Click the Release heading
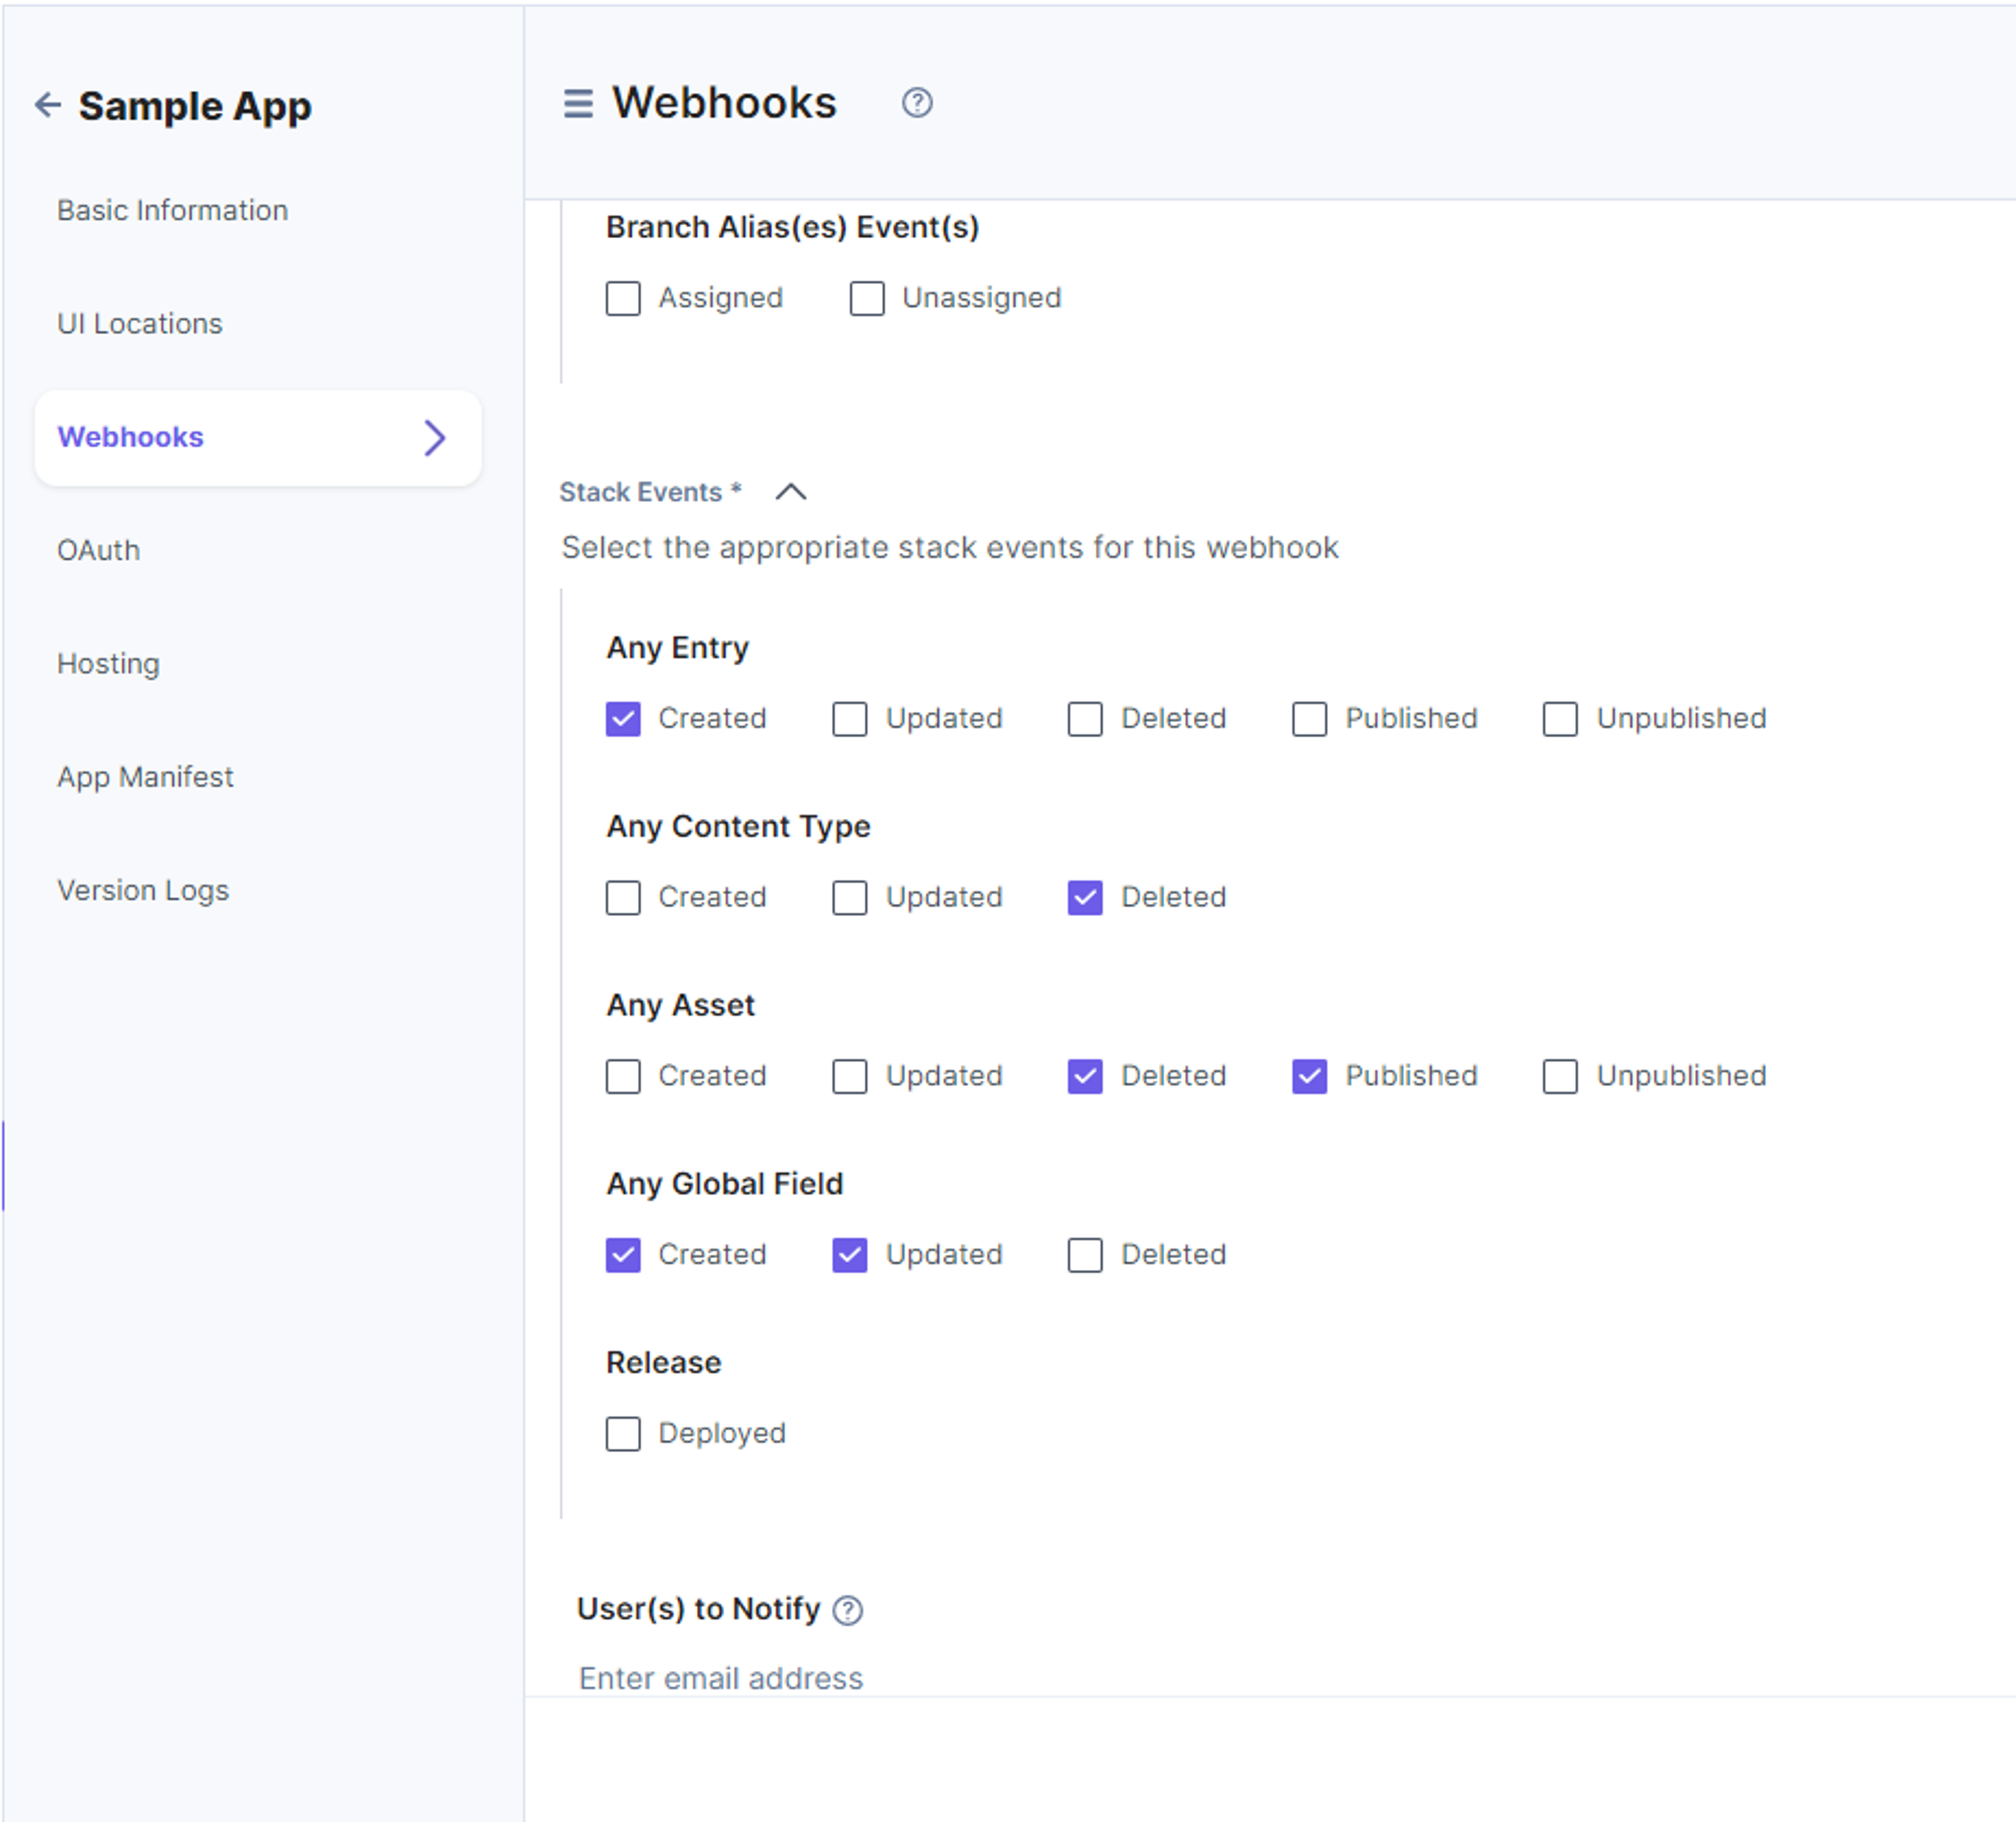 [663, 1363]
